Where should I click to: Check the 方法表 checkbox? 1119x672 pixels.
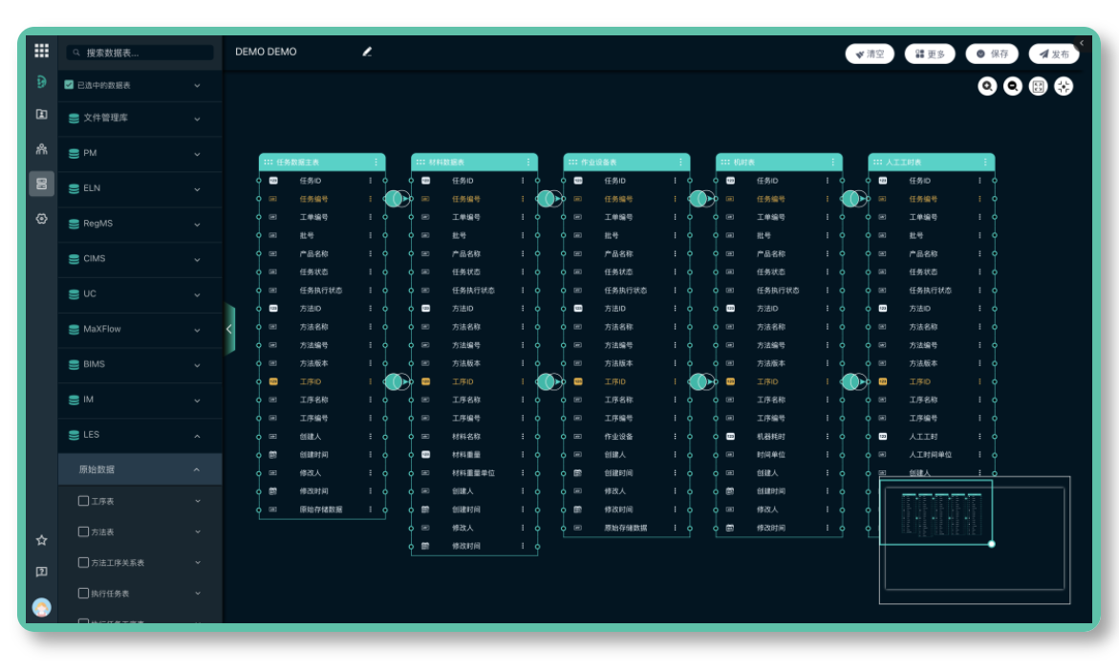point(83,531)
